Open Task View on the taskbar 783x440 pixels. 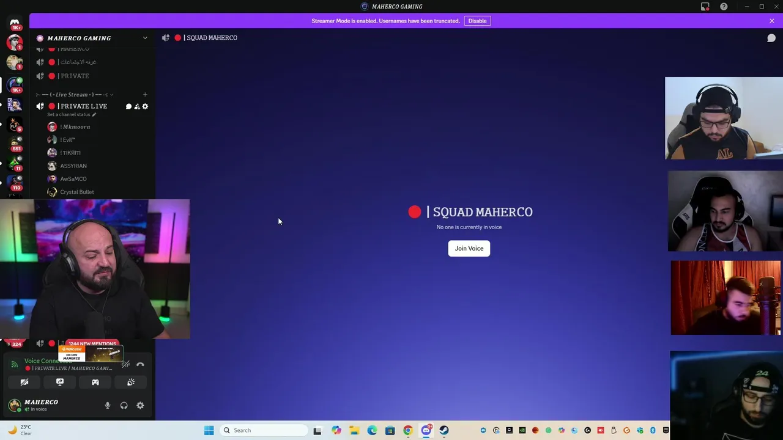(317, 430)
